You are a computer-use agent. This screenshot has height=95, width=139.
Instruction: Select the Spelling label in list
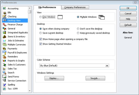click(x=11, y=85)
